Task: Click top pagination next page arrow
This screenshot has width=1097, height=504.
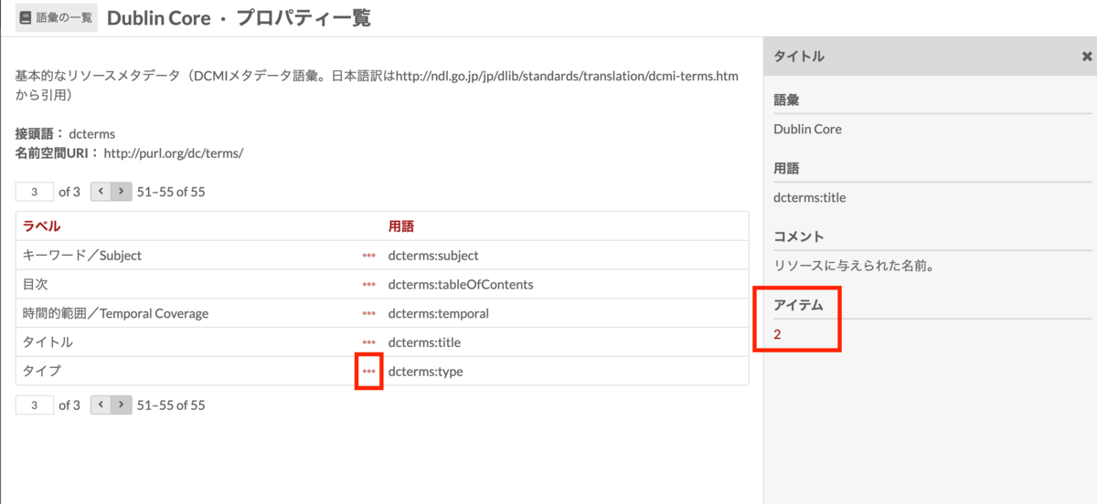Action: [x=122, y=192]
